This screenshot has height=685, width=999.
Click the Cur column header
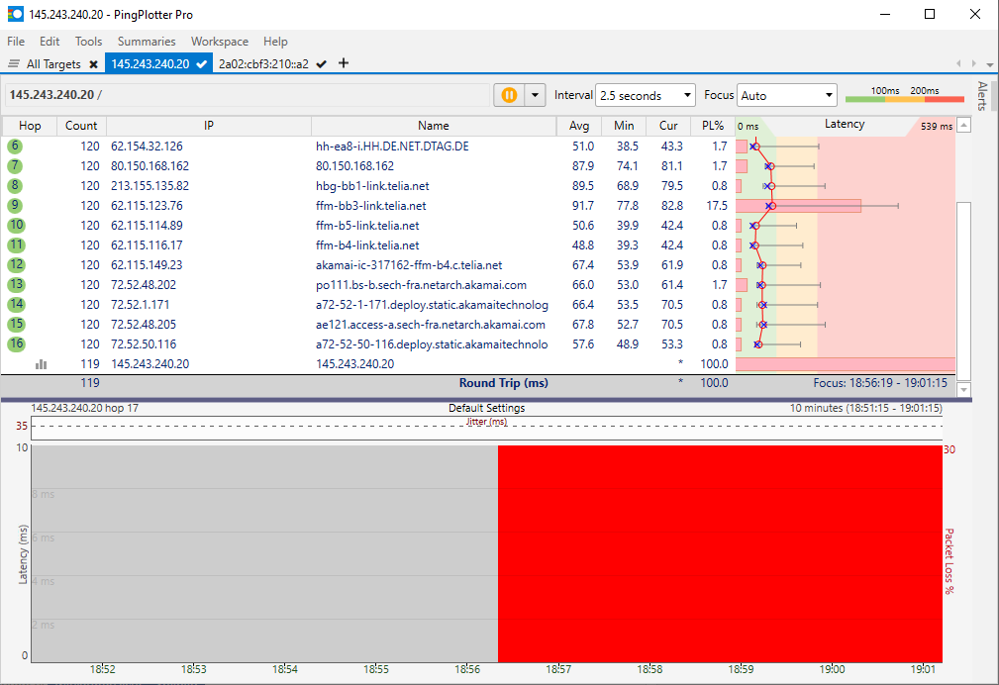point(668,126)
